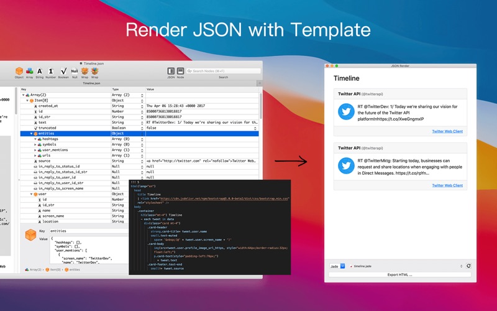Insert a Number node from toolbar
The image size is (497, 311).
coord(50,72)
